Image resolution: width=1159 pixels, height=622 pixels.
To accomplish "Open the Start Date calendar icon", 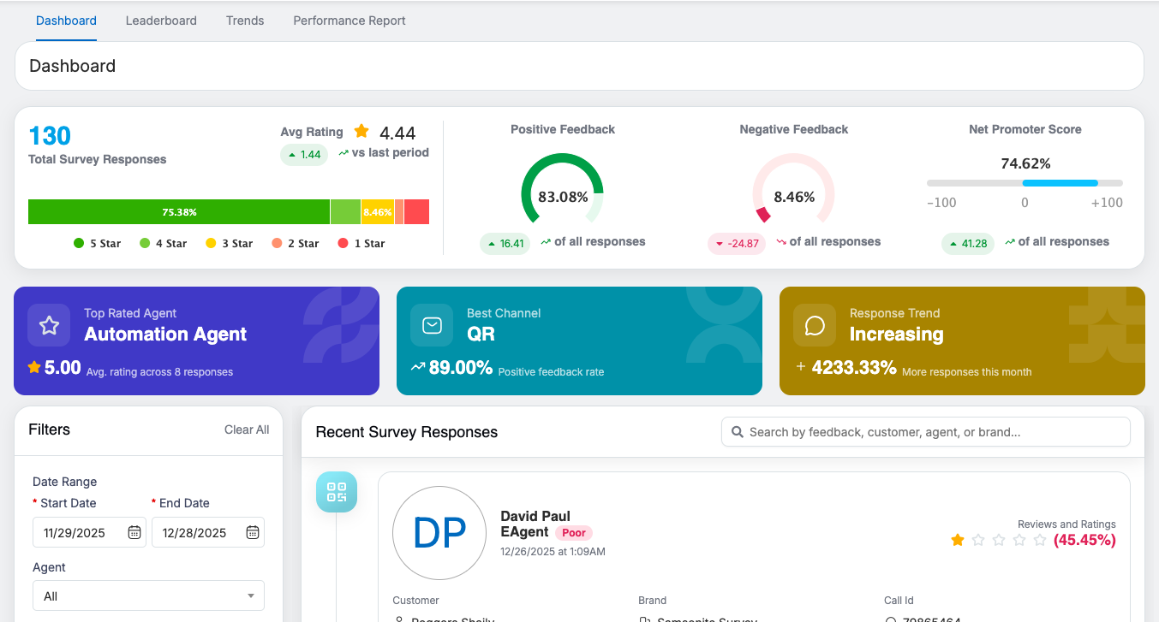I will 134,532.
